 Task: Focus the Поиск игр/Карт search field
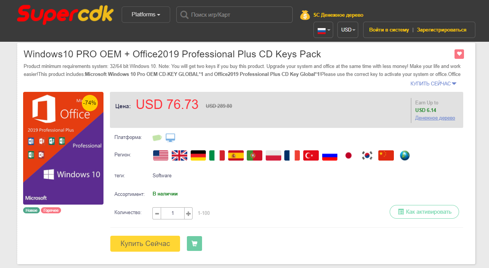239,15
